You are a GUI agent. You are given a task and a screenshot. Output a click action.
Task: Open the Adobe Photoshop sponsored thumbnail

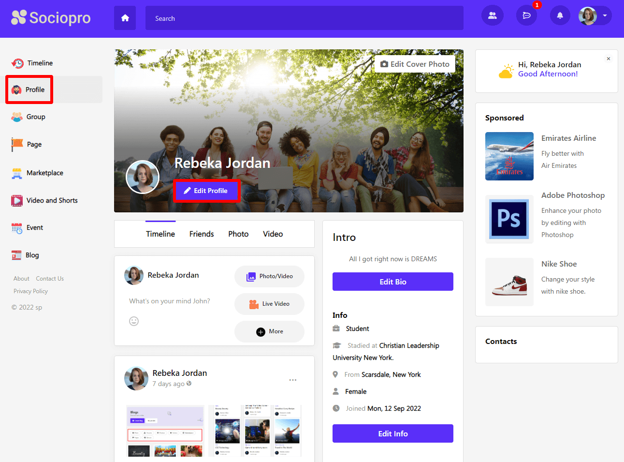pos(509,219)
